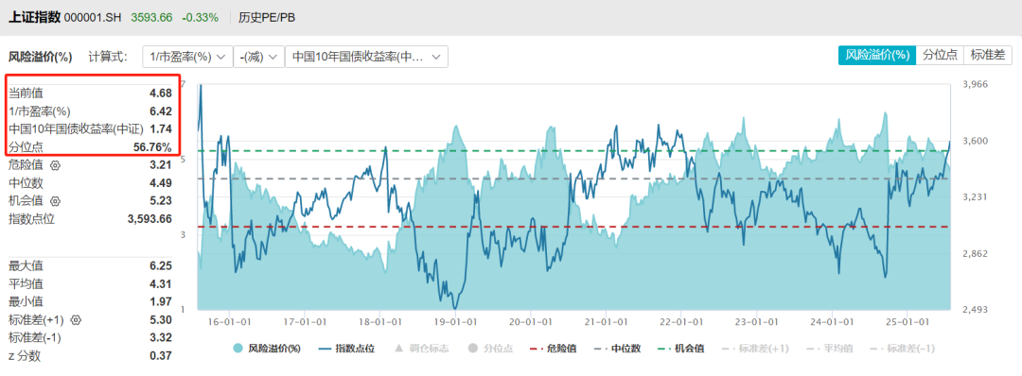Open 1/市盈率(%) formula dropdown

tap(187, 57)
